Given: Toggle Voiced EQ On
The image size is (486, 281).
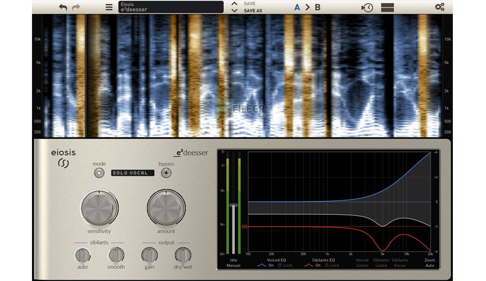Looking at the screenshot, I should click(271, 265).
